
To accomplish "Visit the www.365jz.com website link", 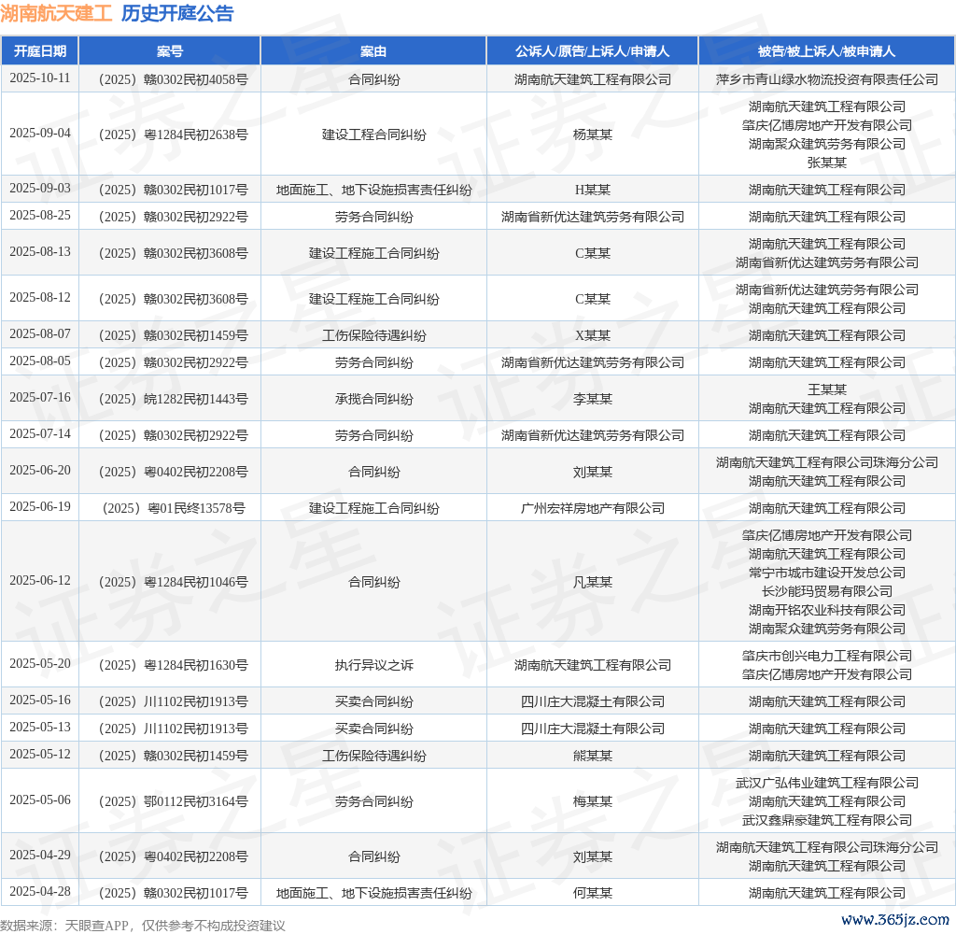I will pyautogui.click(x=893, y=920).
